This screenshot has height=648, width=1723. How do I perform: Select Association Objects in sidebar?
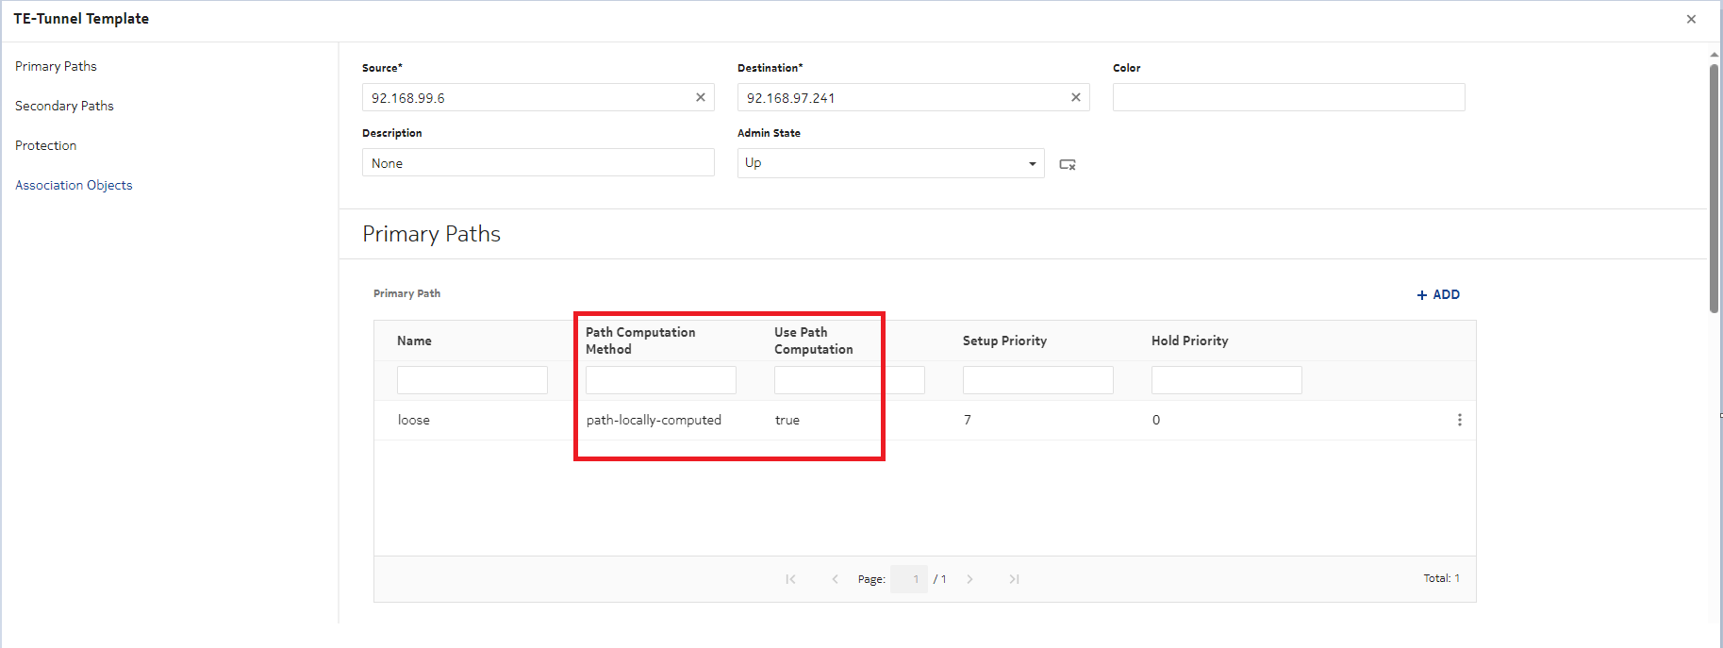click(x=74, y=185)
